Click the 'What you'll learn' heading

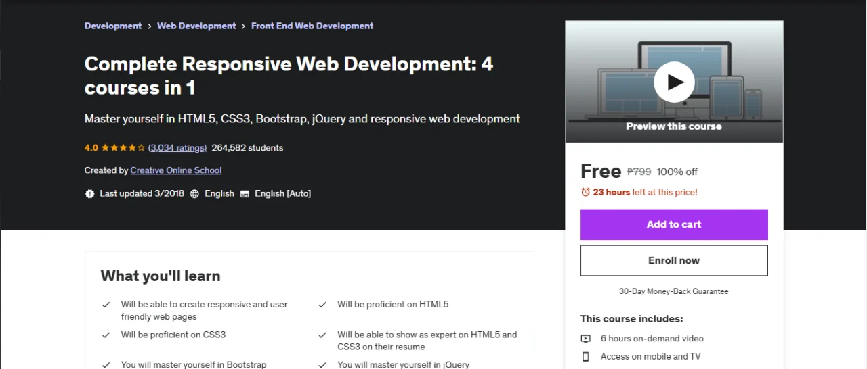point(161,276)
